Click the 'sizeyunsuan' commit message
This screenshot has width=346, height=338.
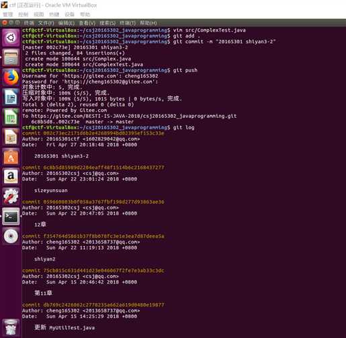point(51,191)
